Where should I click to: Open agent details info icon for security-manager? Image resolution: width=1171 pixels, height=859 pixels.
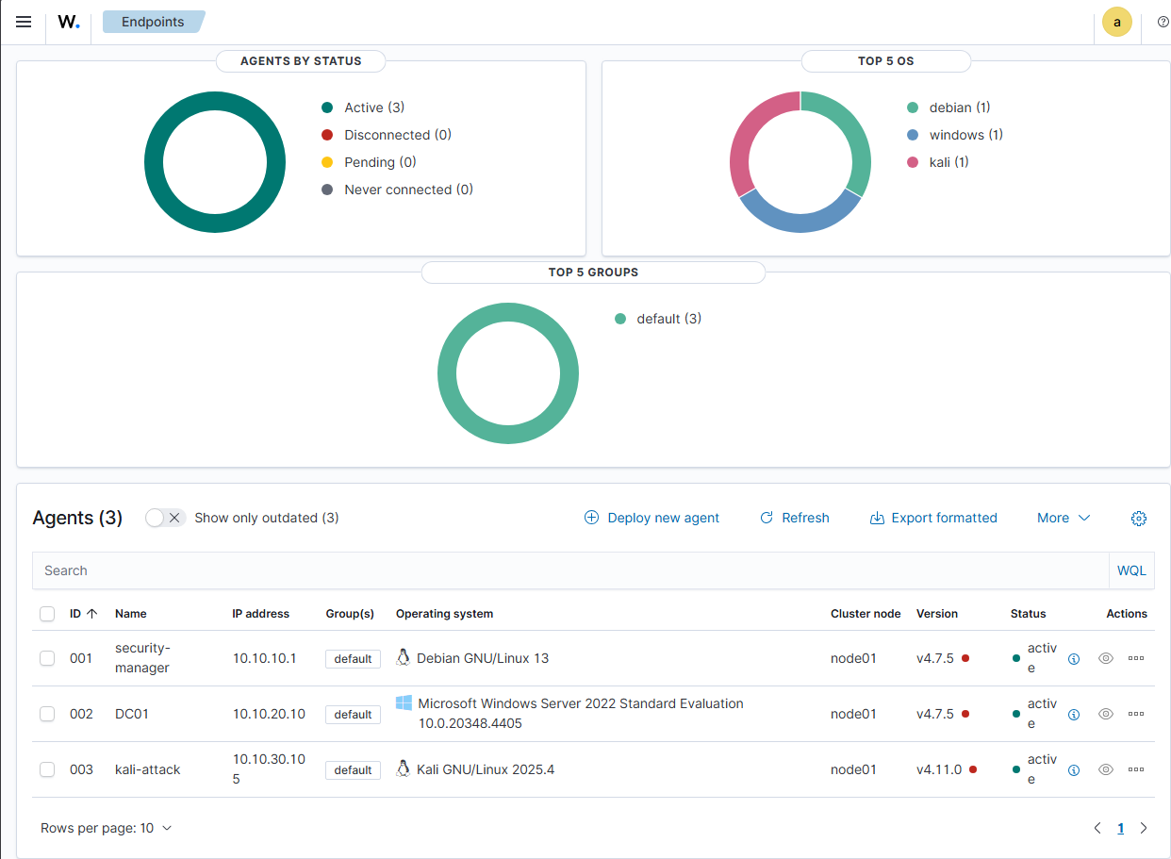coord(1074,658)
